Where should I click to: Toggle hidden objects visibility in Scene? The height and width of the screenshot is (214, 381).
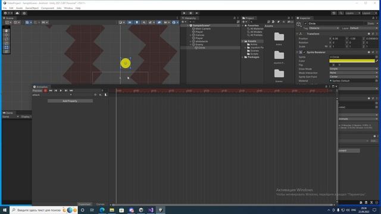click(159, 23)
